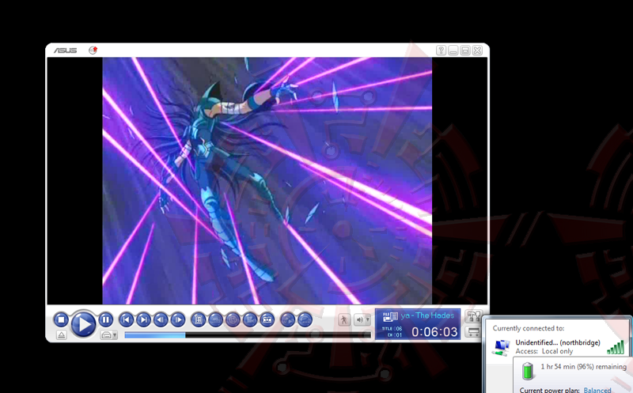Click the camera angle button
633x393 pixels.
pos(250,320)
